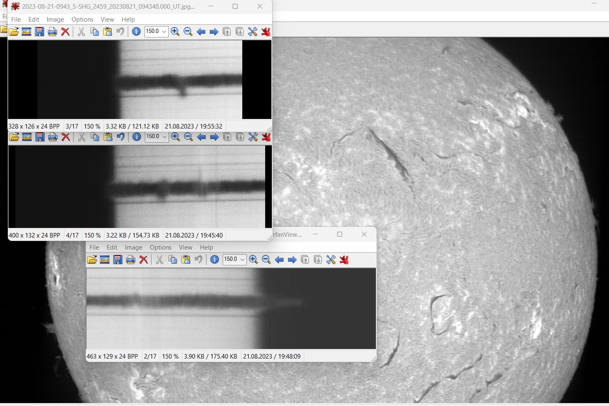The image size is (609, 406).
Task: Click Copy icon in the 3/17 window toolbar
Action: pos(94,32)
